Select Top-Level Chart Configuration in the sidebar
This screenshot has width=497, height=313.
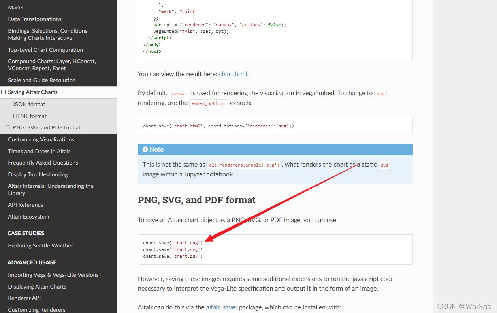pyautogui.click(x=45, y=50)
